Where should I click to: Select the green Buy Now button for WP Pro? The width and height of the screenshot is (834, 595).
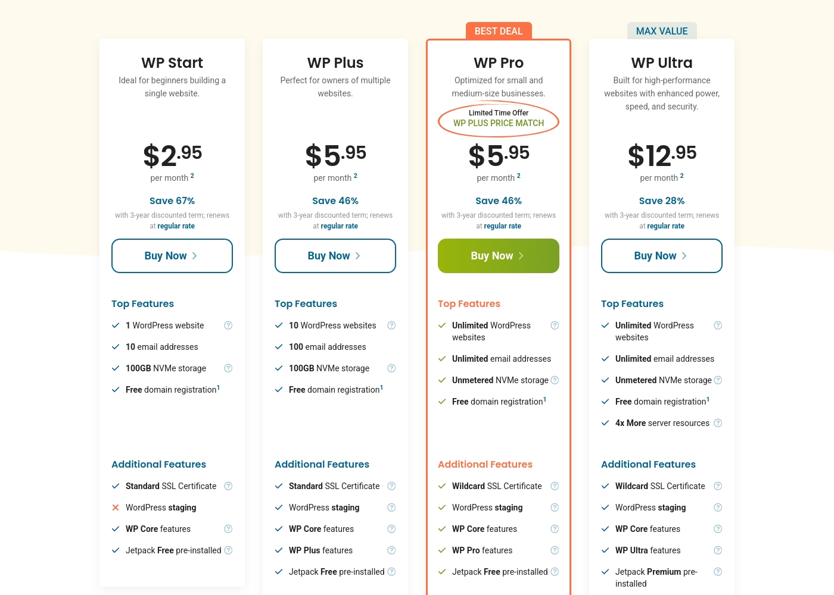(x=499, y=256)
